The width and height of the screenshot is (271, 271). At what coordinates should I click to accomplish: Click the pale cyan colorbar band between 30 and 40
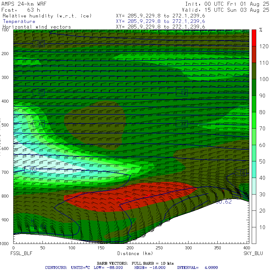click(x=254, y=186)
